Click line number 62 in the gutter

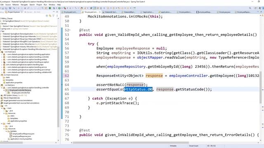click(x=67, y=76)
